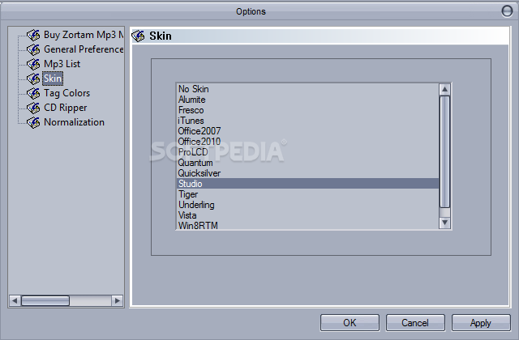Open CD Ripper options
Viewport: 519px width, 340px height.
tap(65, 108)
